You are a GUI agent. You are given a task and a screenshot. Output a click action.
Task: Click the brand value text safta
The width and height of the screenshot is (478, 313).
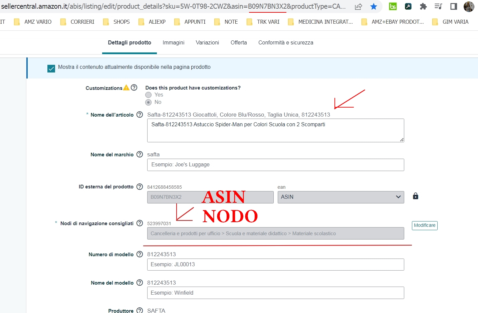pyautogui.click(x=154, y=154)
